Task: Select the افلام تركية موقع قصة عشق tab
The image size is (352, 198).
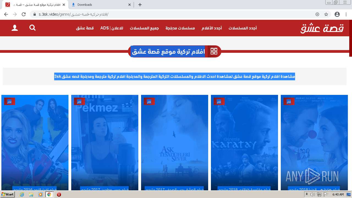Action: pyautogui.click(x=35, y=5)
